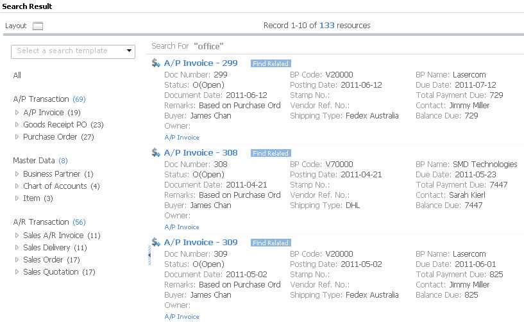524x322 pixels.
Task: Click the invoice icon beside A/P Invoice - 309
Action: [x=155, y=242]
